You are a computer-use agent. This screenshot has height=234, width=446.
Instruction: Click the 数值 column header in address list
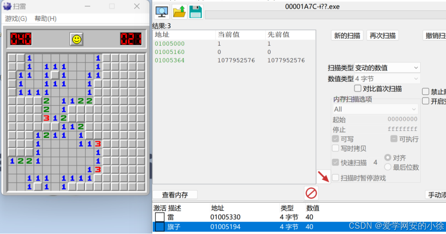[x=313, y=208]
